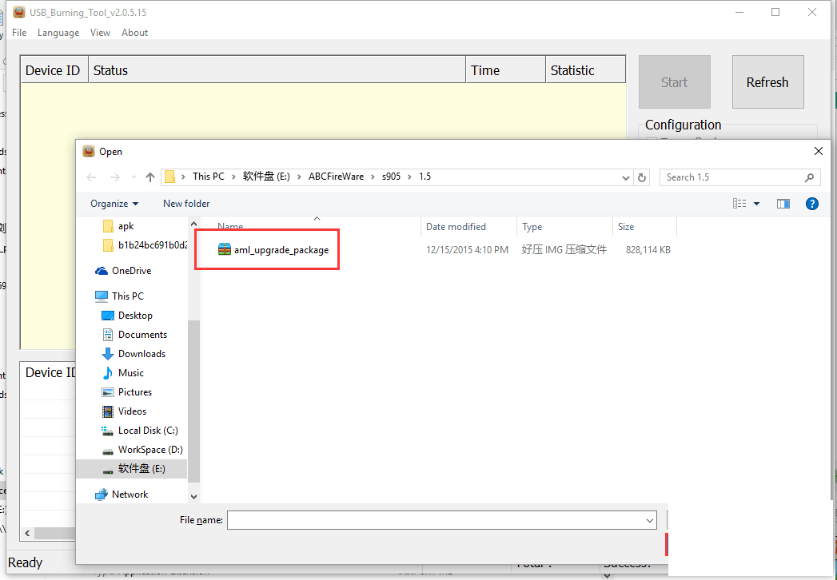The image size is (837, 580).
Task: Click the Downloads arrow icon
Action: click(108, 354)
